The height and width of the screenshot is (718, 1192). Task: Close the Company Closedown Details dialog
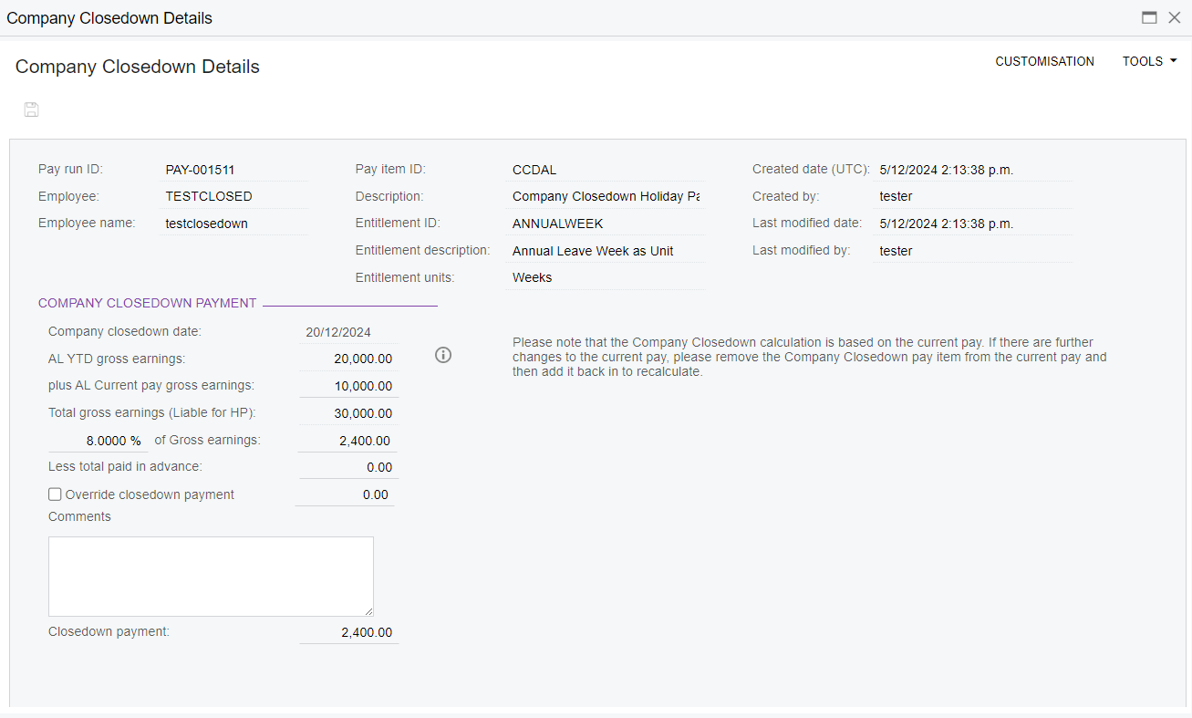pyautogui.click(x=1175, y=17)
